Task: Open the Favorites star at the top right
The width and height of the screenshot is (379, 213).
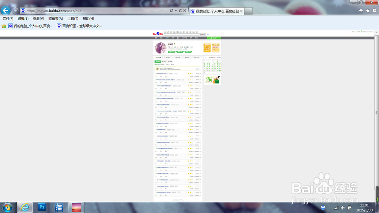Action: pyautogui.click(x=368, y=11)
